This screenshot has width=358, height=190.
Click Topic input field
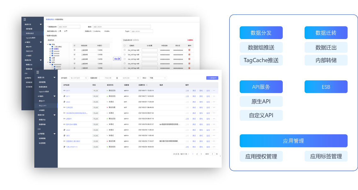tap(142, 31)
